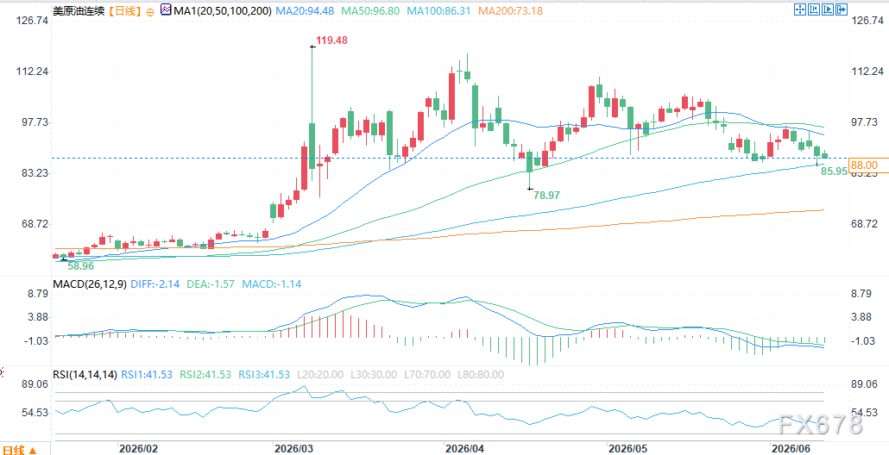Open the 【日线】 period label at top
This screenshot has height=455, width=889.
[x=125, y=10]
